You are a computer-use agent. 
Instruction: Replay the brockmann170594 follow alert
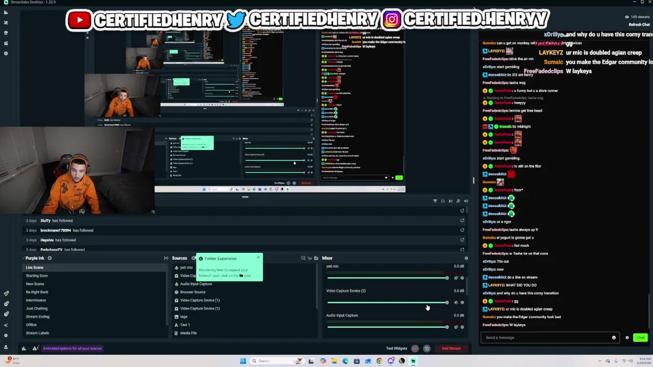pyautogui.click(x=462, y=230)
